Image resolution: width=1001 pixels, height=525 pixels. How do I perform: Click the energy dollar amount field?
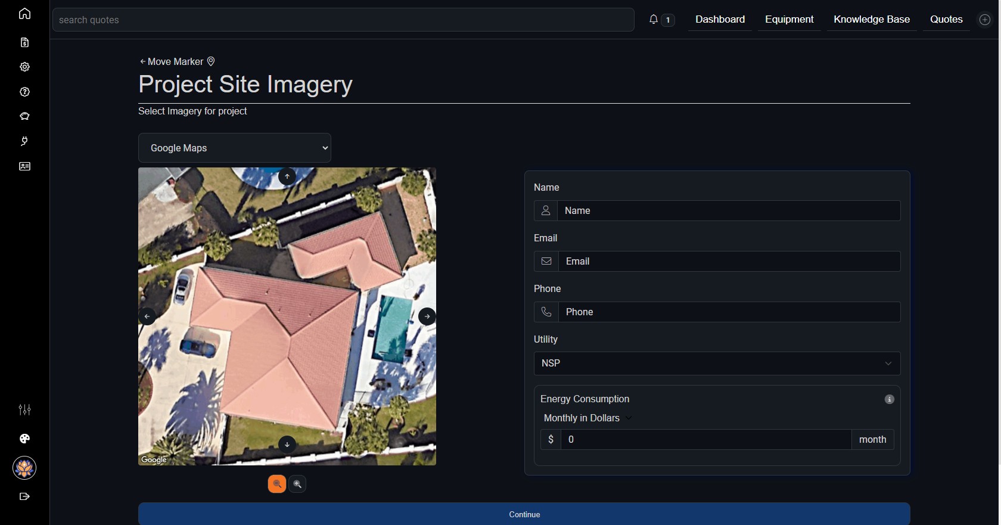pos(706,440)
